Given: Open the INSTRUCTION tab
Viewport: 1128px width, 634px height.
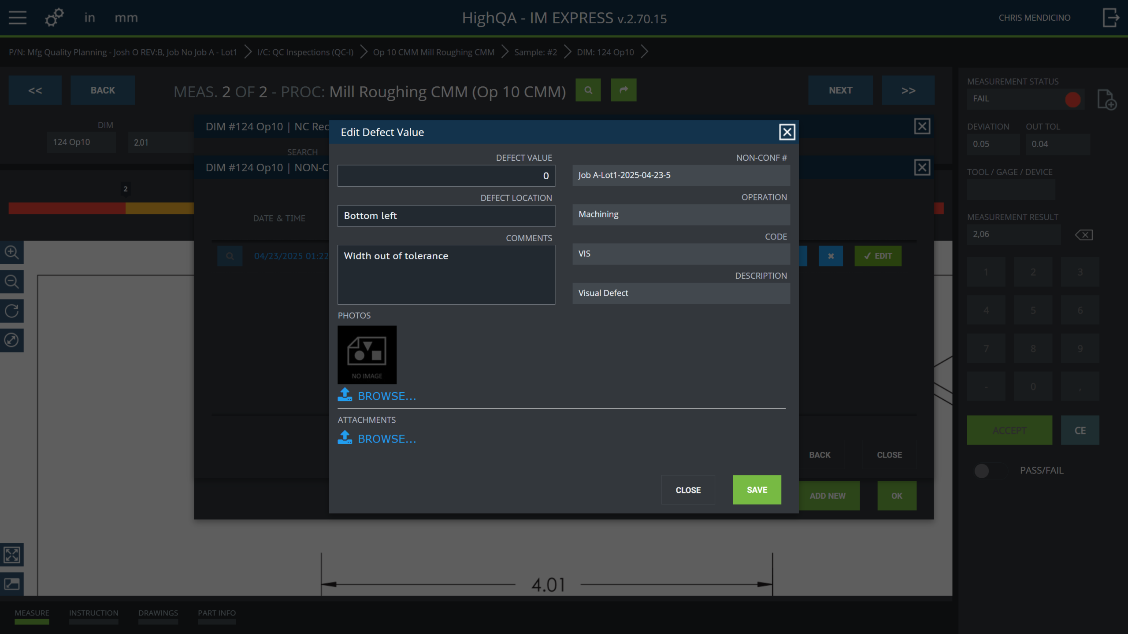Looking at the screenshot, I should (93, 616).
